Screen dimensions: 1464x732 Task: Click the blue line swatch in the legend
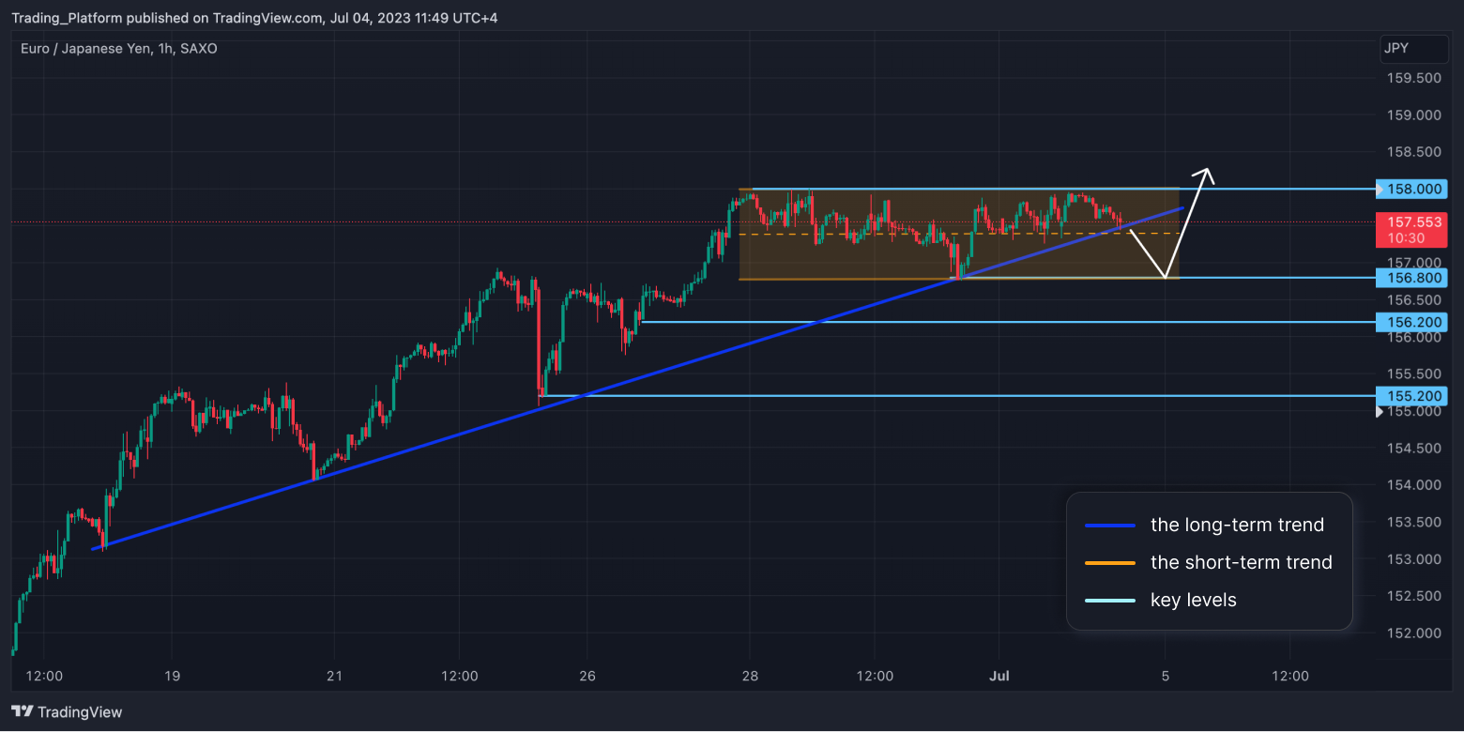click(x=1110, y=526)
